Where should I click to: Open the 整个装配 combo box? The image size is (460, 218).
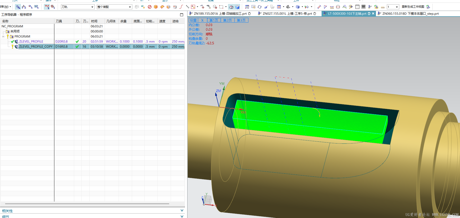tap(114, 7)
